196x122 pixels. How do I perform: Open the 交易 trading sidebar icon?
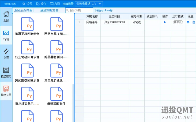pyautogui.click(x=6, y=54)
